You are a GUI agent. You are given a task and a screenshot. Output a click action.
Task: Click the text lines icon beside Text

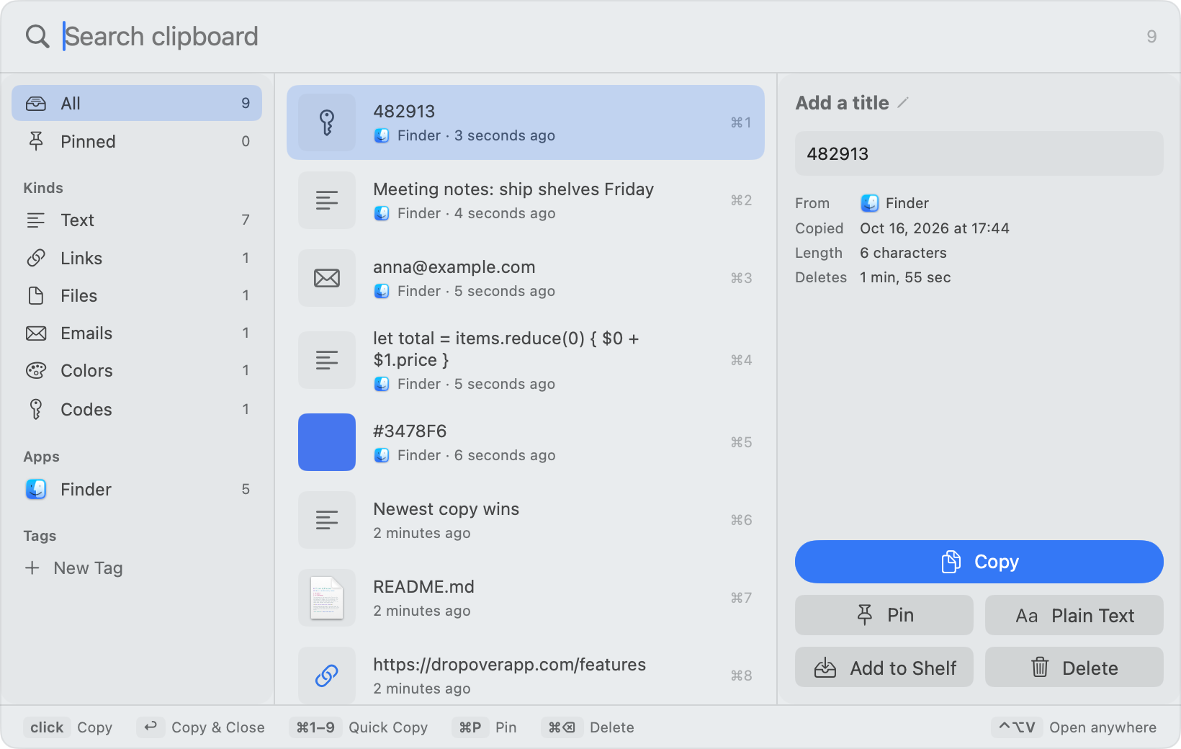(x=36, y=220)
